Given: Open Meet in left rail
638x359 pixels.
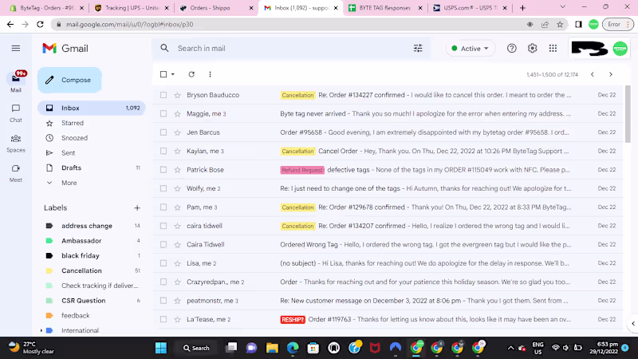Looking at the screenshot, I should tap(16, 173).
